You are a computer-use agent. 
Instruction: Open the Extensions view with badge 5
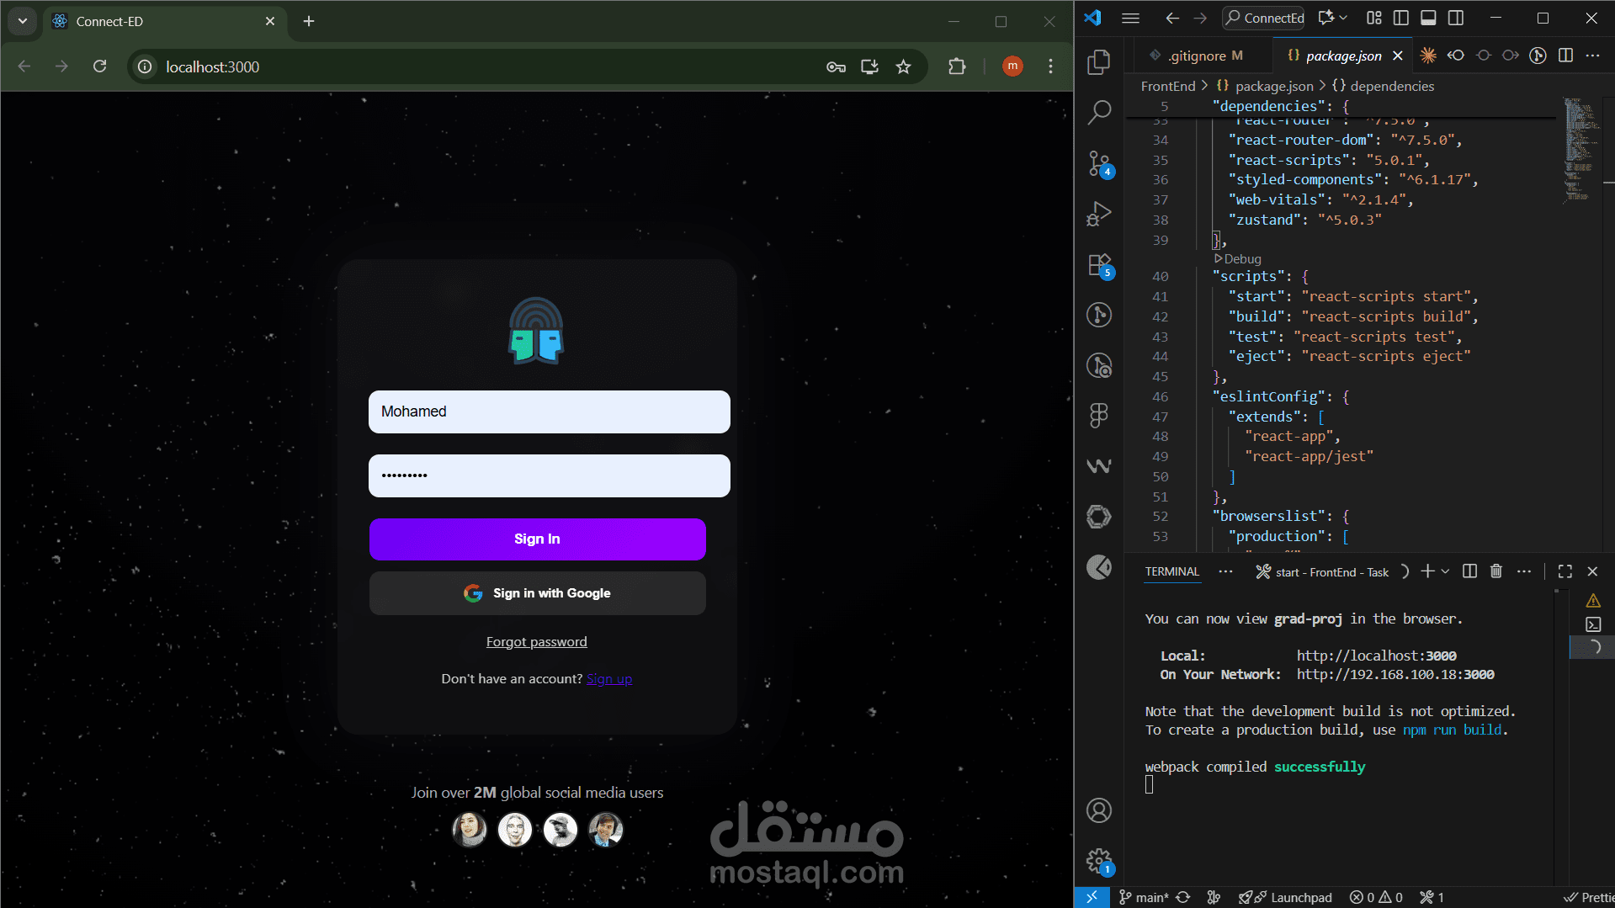pyautogui.click(x=1099, y=265)
